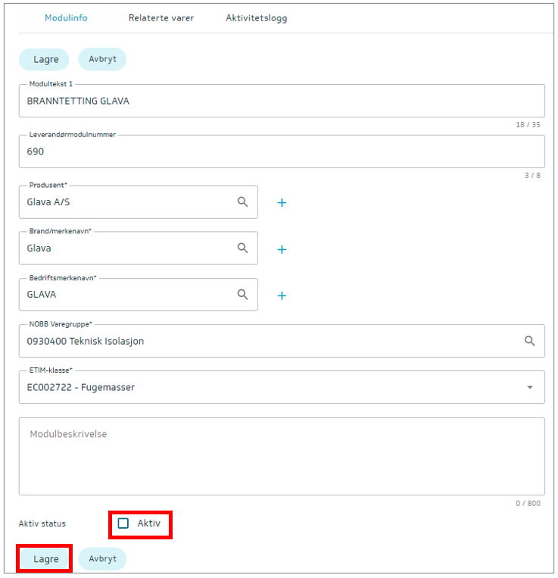The height and width of the screenshot is (578, 558).
Task: Enable the Aktiv checkbox
Action: pos(123,523)
